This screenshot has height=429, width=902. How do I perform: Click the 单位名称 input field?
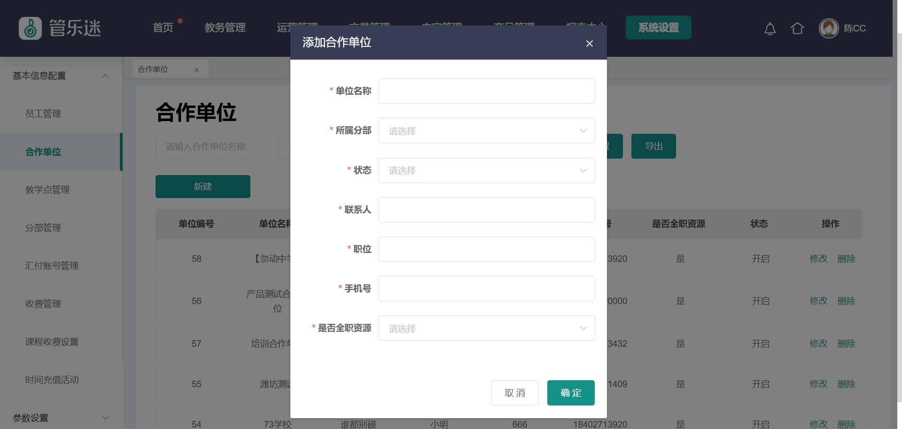pyautogui.click(x=486, y=91)
